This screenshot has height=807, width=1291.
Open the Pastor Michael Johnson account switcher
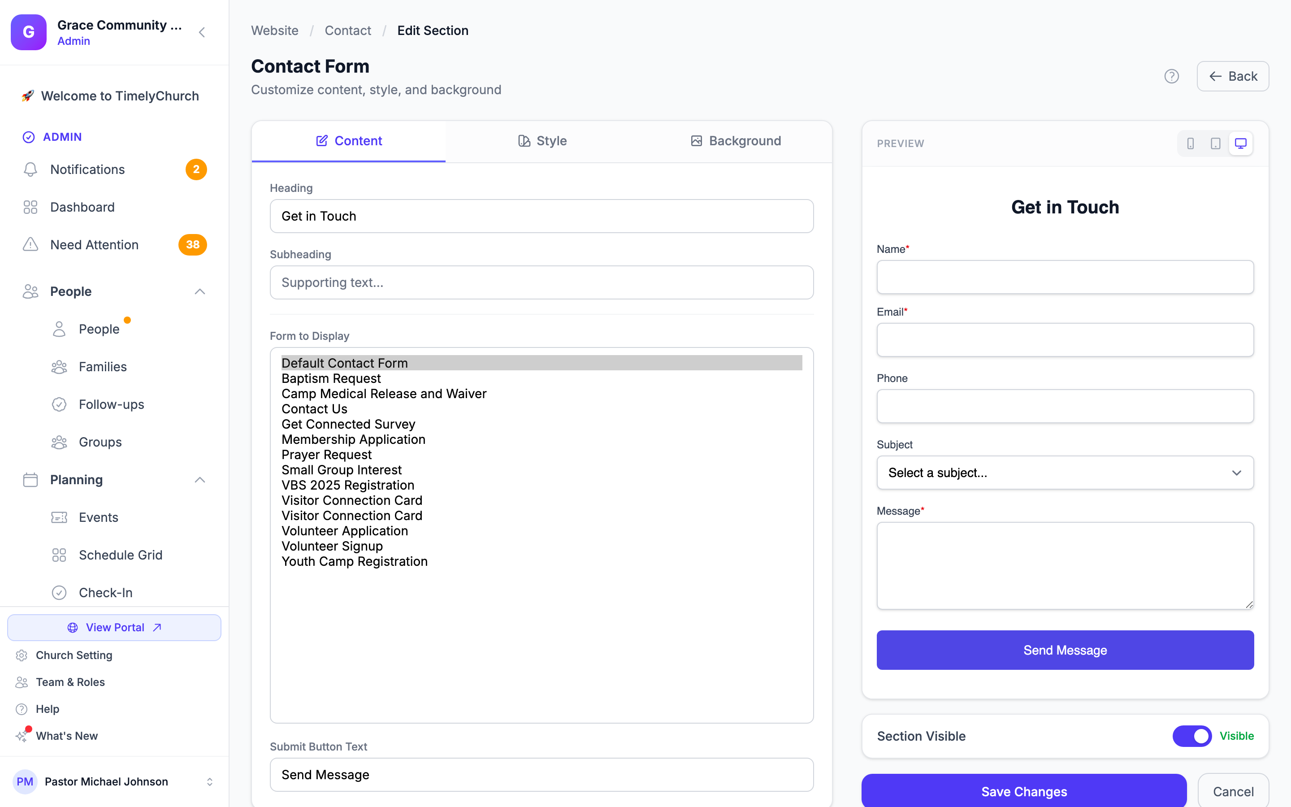pos(114,781)
